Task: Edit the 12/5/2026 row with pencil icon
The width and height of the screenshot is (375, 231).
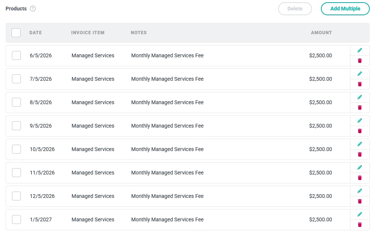Action: coord(360,191)
